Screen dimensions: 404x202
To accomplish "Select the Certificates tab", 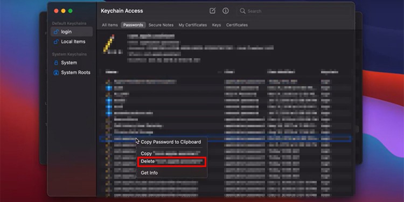I will pos(237,25).
